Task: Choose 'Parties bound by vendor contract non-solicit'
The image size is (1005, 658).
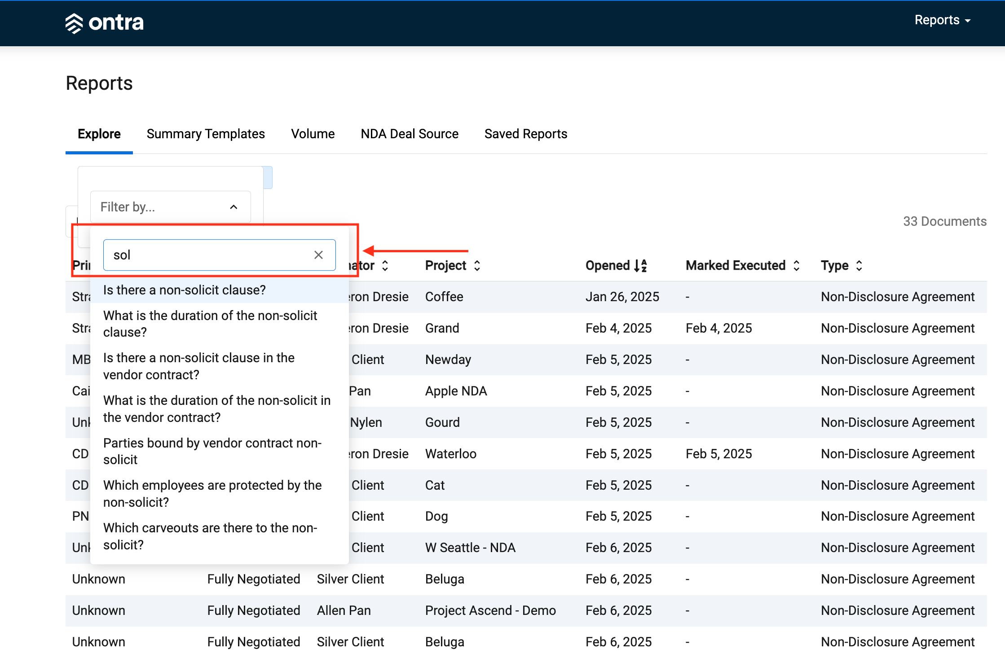Action: click(x=220, y=451)
